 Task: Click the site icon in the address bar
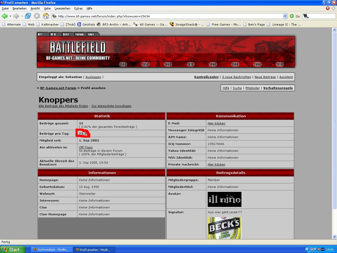[54, 16]
